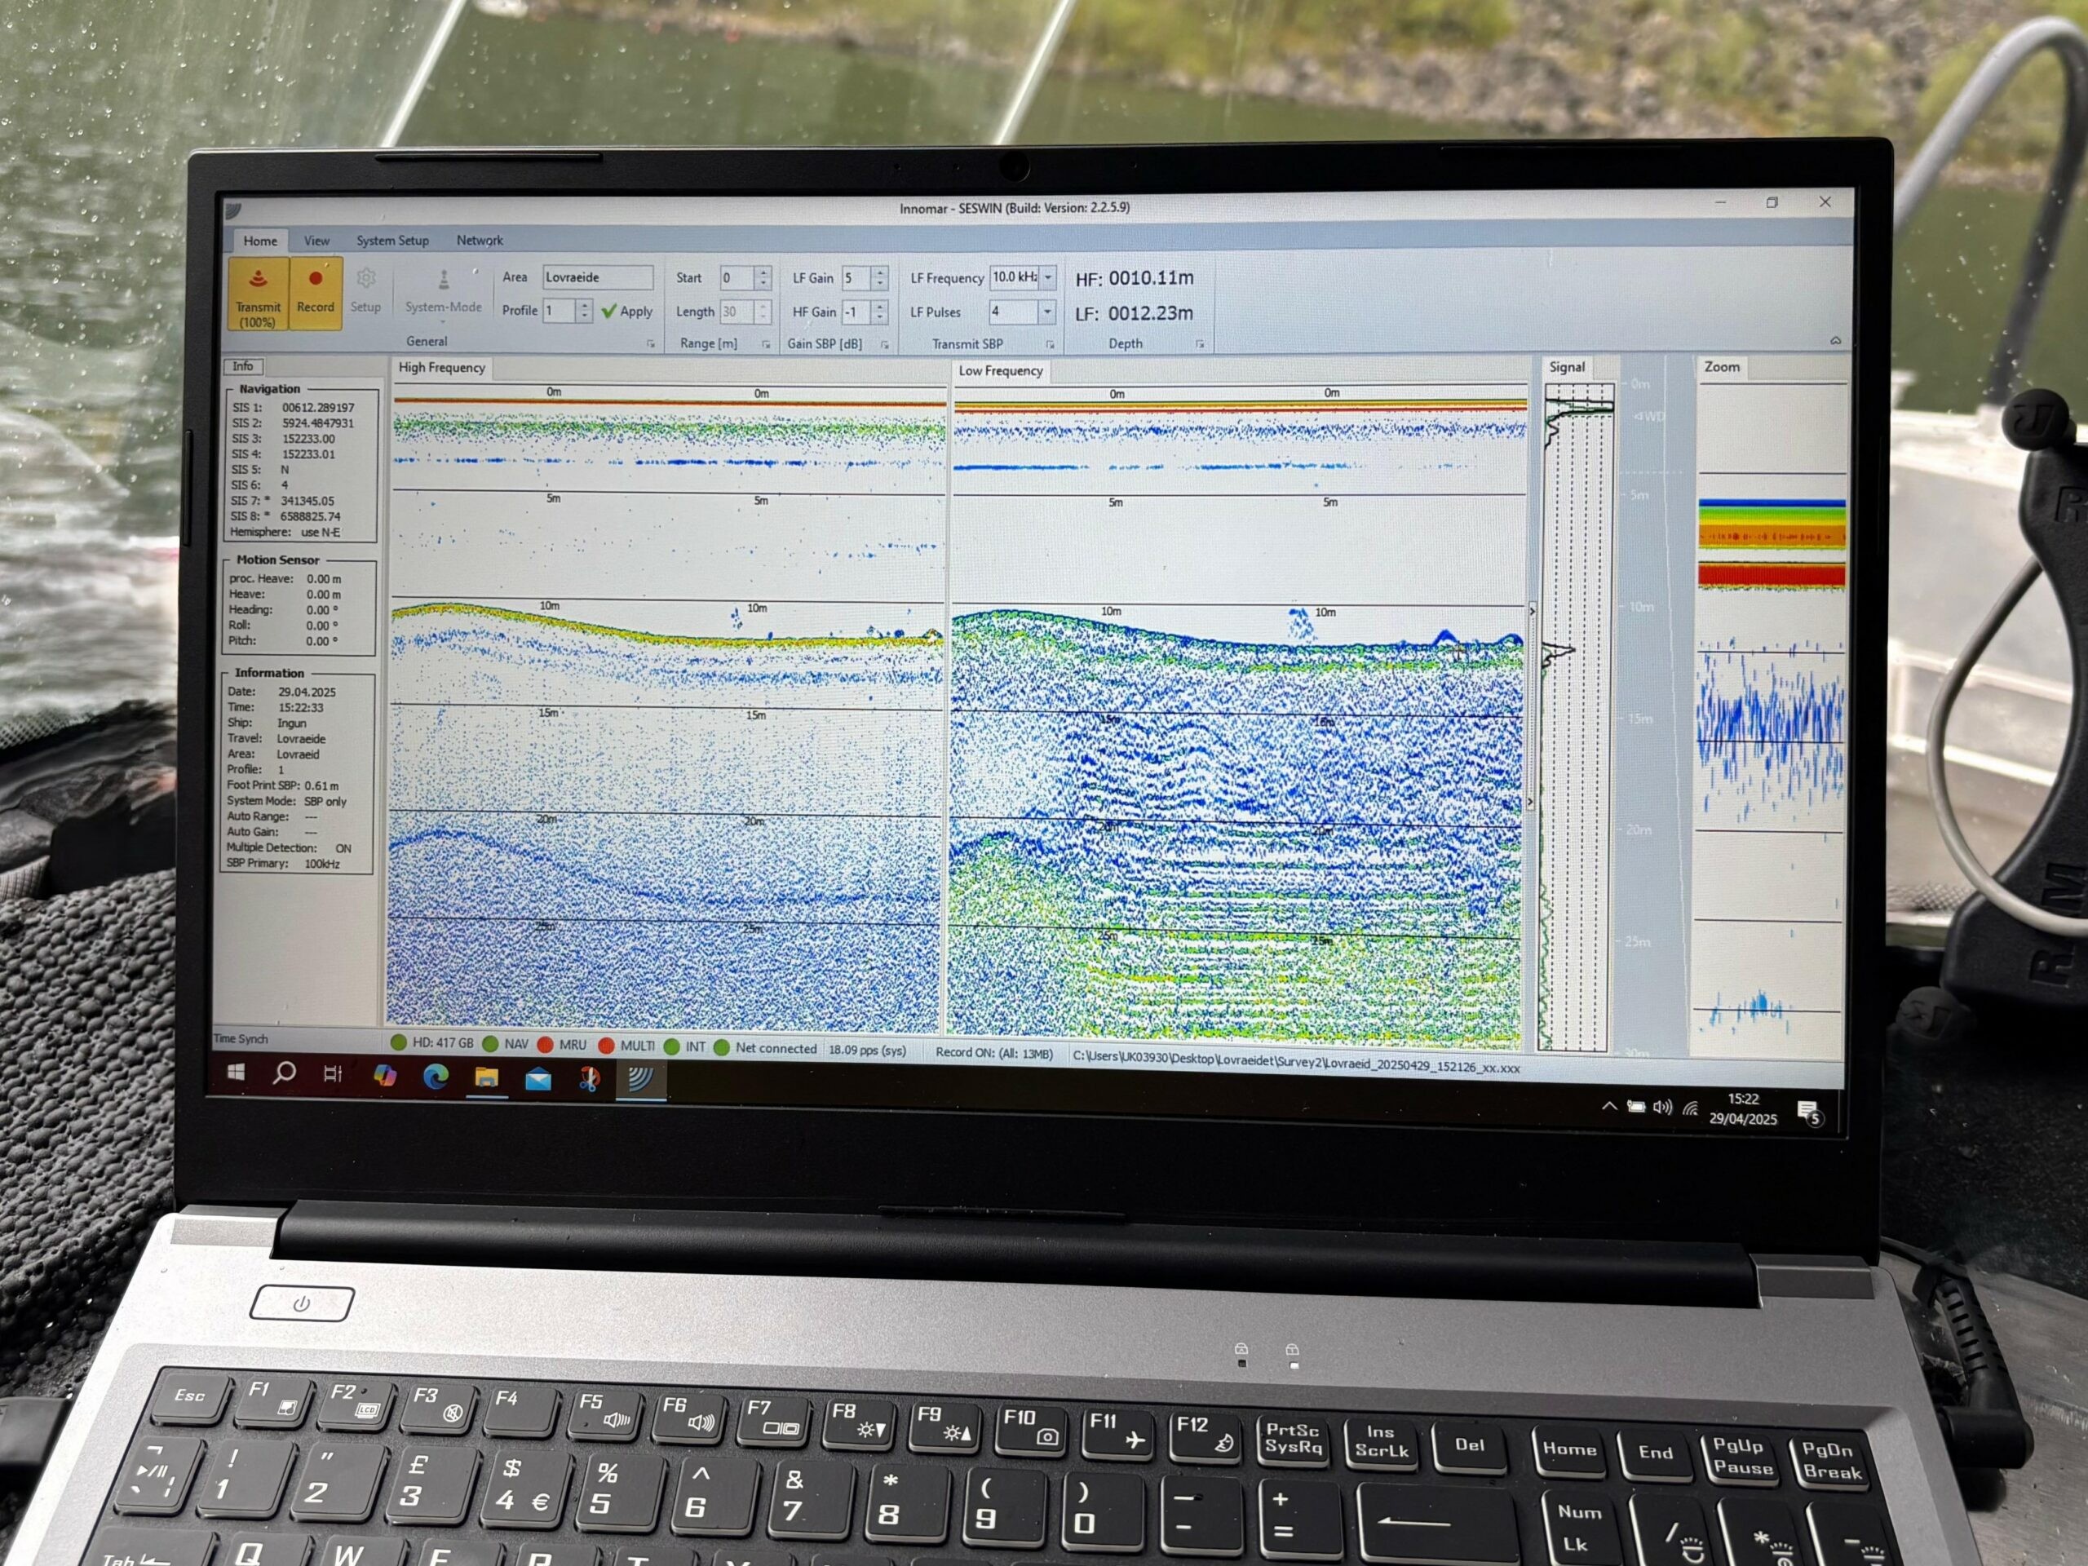Click the HD 417 GB status indicator
Screen dimensions: 2088x1566
pos(432,1043)
